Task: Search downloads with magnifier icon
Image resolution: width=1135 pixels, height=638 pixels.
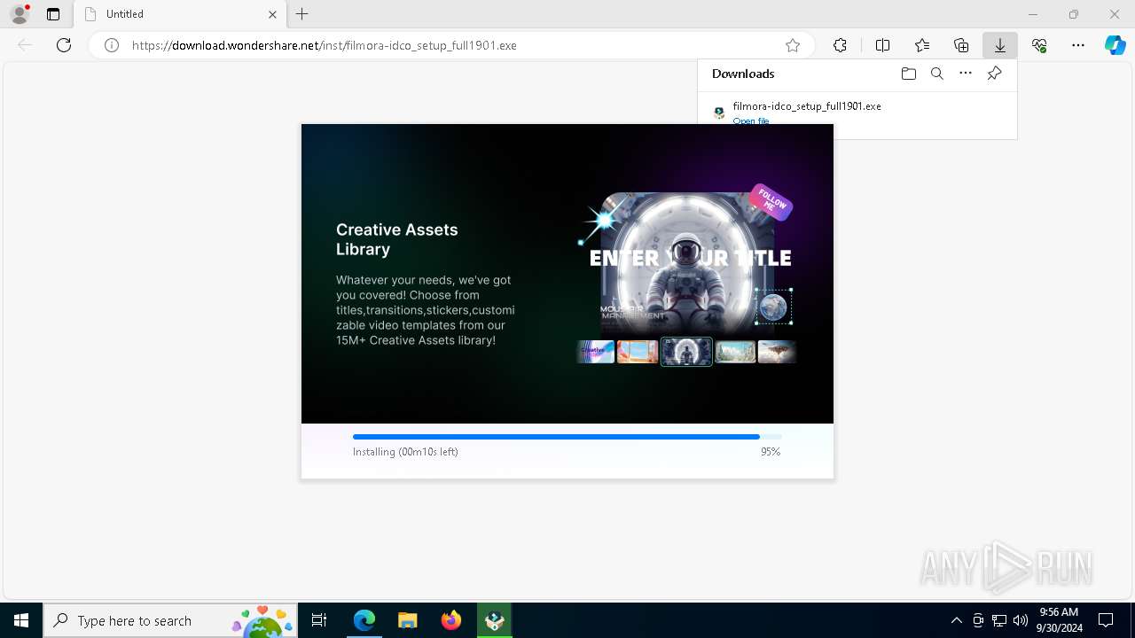Action: (936, 74)
